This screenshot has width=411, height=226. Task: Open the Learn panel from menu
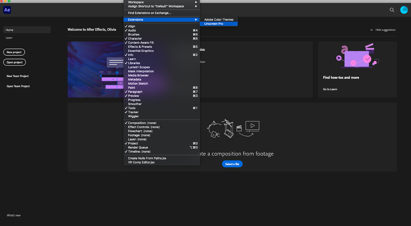click(162, 59)
